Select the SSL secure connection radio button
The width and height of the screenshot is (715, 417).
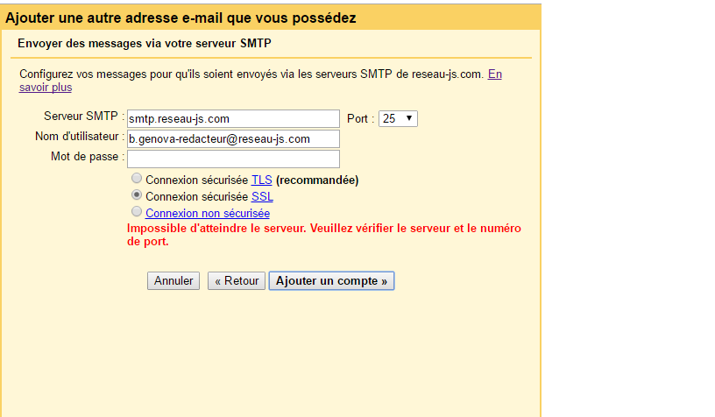click(136, 196)
